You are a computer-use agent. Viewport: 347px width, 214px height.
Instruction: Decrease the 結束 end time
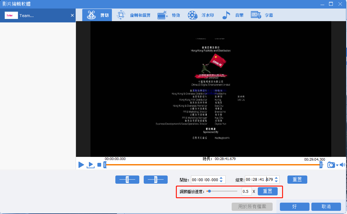[276, 181]
